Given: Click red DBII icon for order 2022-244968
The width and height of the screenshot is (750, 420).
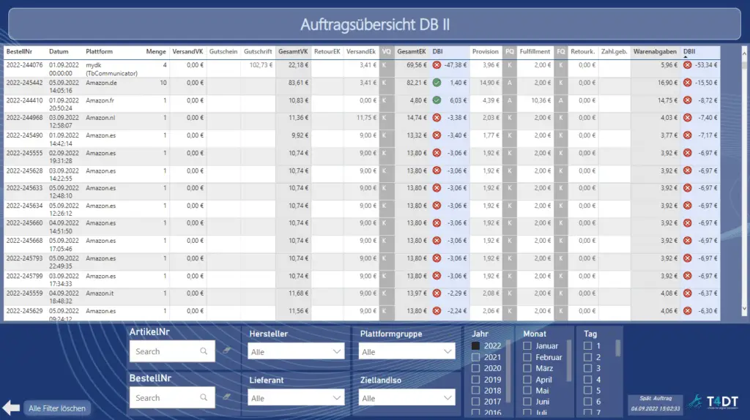Looking at the screenshot, I should click(x=687, y=118).
